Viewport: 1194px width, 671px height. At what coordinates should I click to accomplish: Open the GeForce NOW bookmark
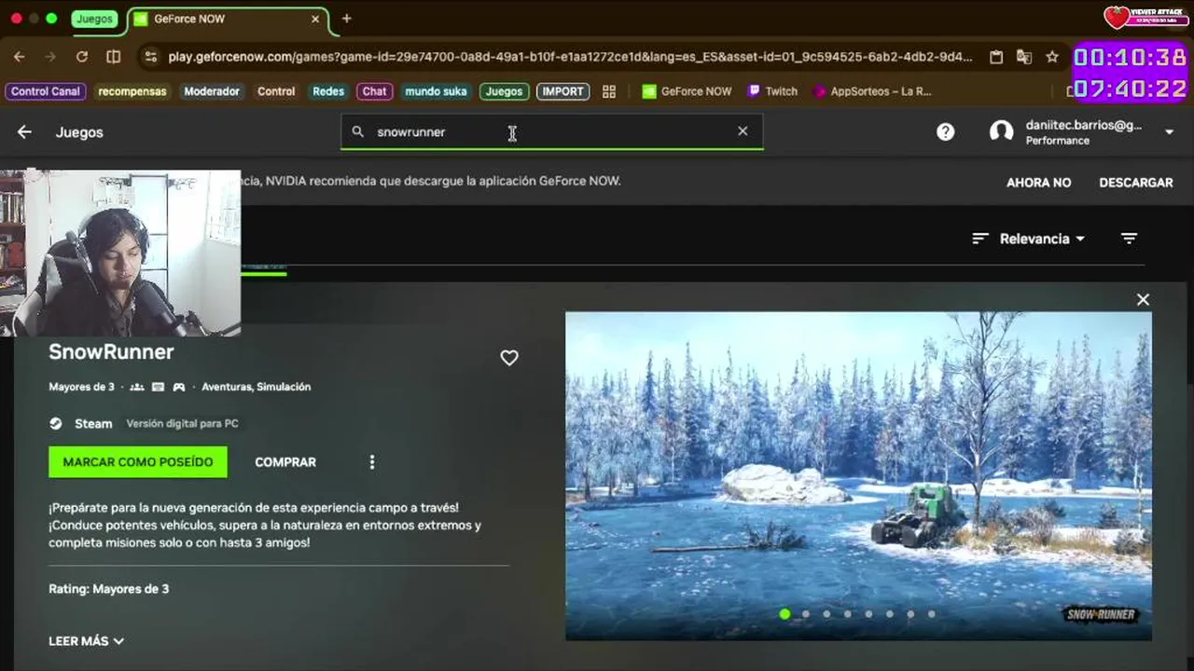click(687, 91)
